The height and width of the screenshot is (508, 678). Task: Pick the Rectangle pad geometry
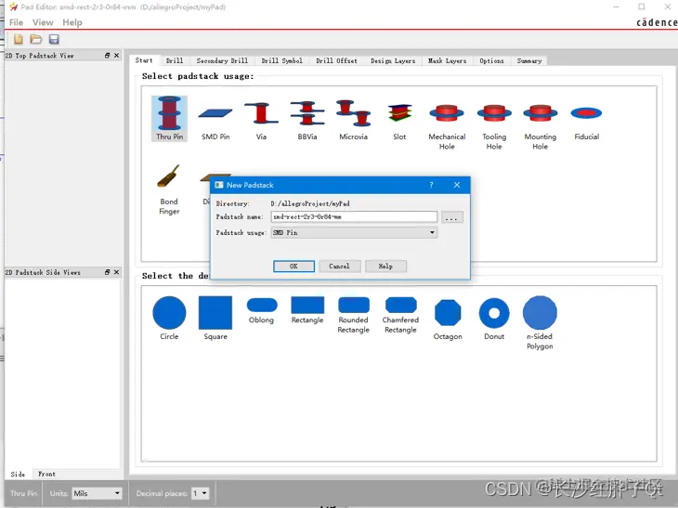pyautogui.click(x=307, y=310)
